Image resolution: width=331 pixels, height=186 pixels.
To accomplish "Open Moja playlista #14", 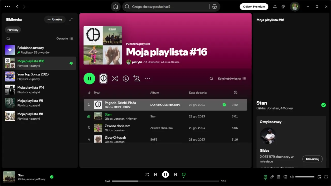I will pos(40,90).
